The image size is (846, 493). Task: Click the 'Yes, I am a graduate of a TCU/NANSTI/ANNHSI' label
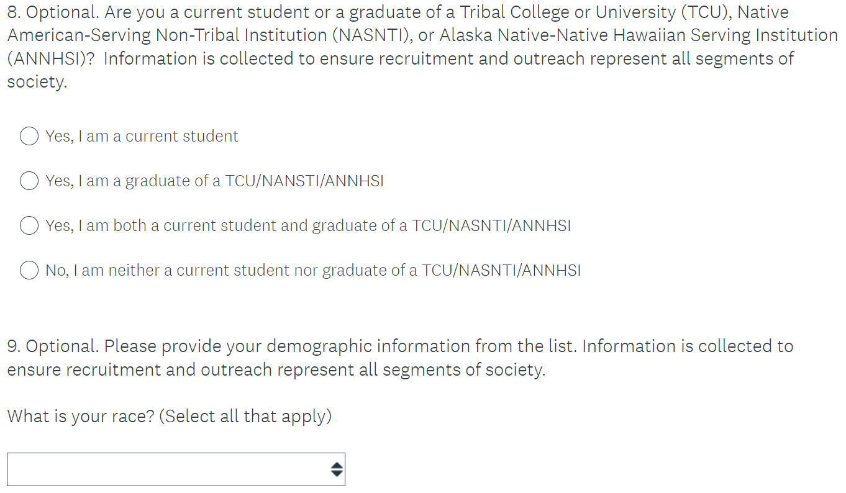coord(214,181)
